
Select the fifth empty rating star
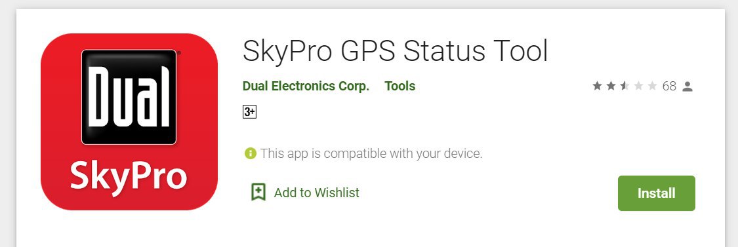[652, 86]
